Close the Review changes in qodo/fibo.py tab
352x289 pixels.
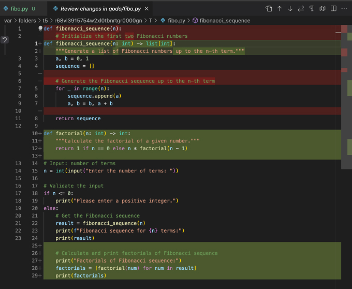[x=146, y=9]
